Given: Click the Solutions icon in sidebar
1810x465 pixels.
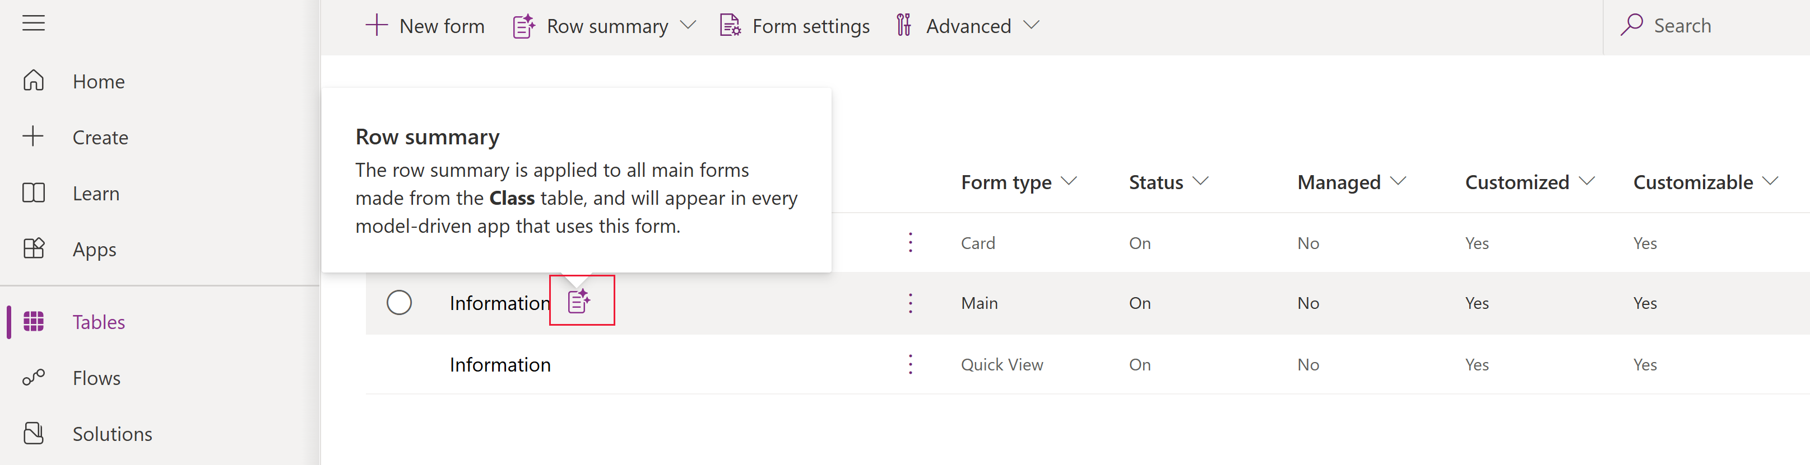Looking at the screenshot, I should pos(33,434).
